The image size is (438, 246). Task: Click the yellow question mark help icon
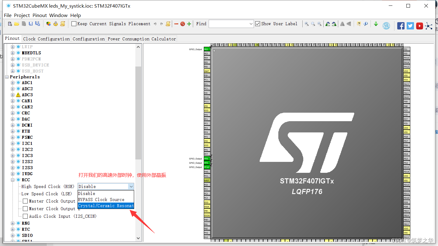[359, 24]
